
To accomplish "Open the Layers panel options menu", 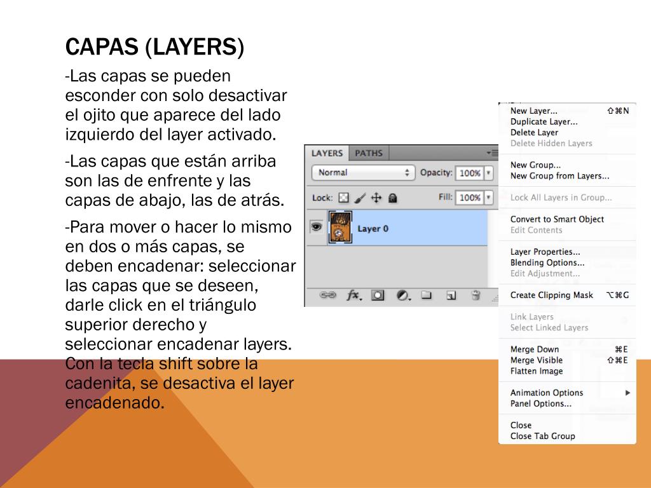I will (493, 153).
